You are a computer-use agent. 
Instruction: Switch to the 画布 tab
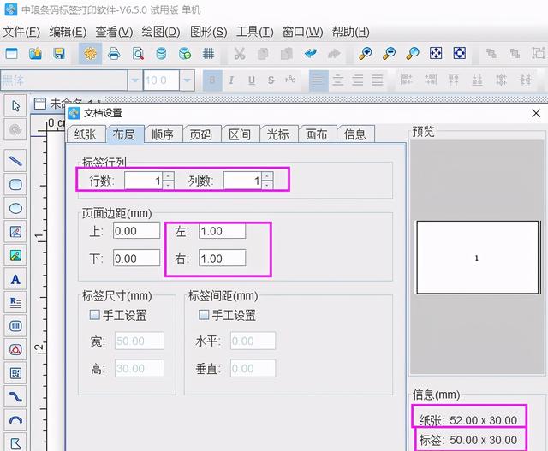[x=316, y=134]
